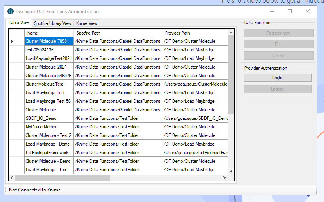Viewport: 324px width, 202px height.
Task: Click the table scroll down arrow
Action: point(231,171)
